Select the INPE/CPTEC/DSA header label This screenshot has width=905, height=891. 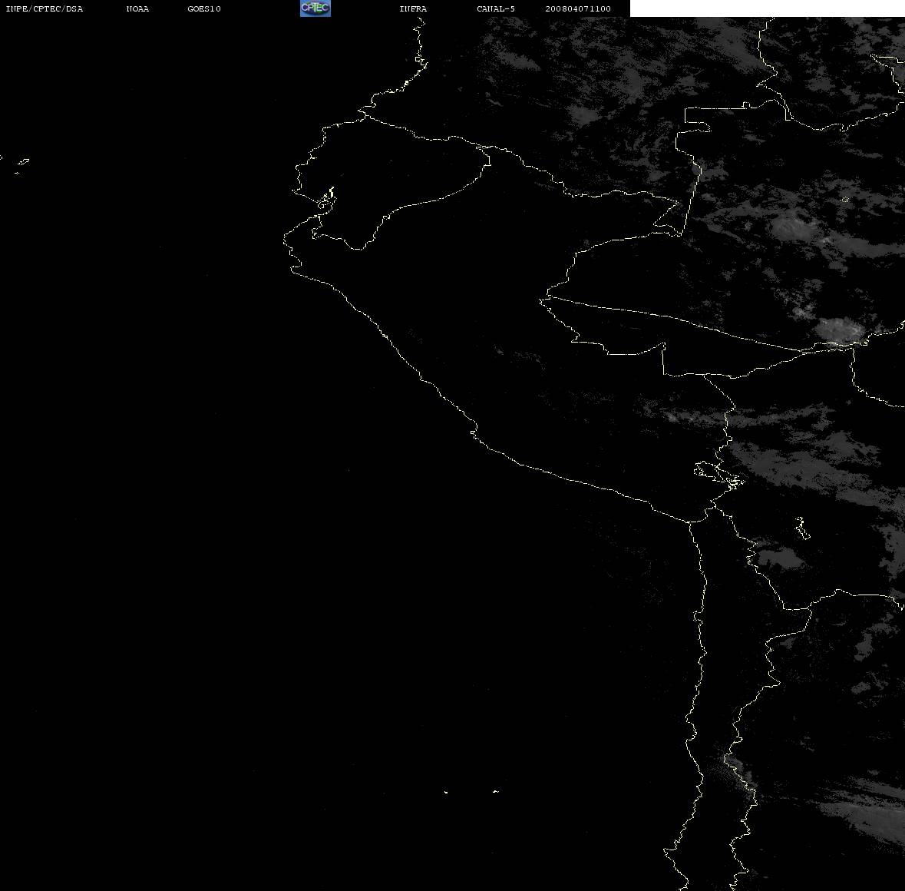[x=45, y=8]
